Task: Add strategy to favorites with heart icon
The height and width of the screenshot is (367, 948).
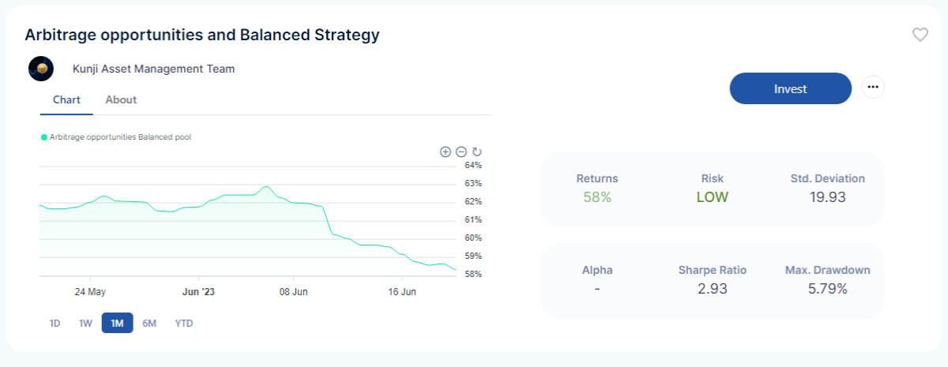Action: point(920,35)
